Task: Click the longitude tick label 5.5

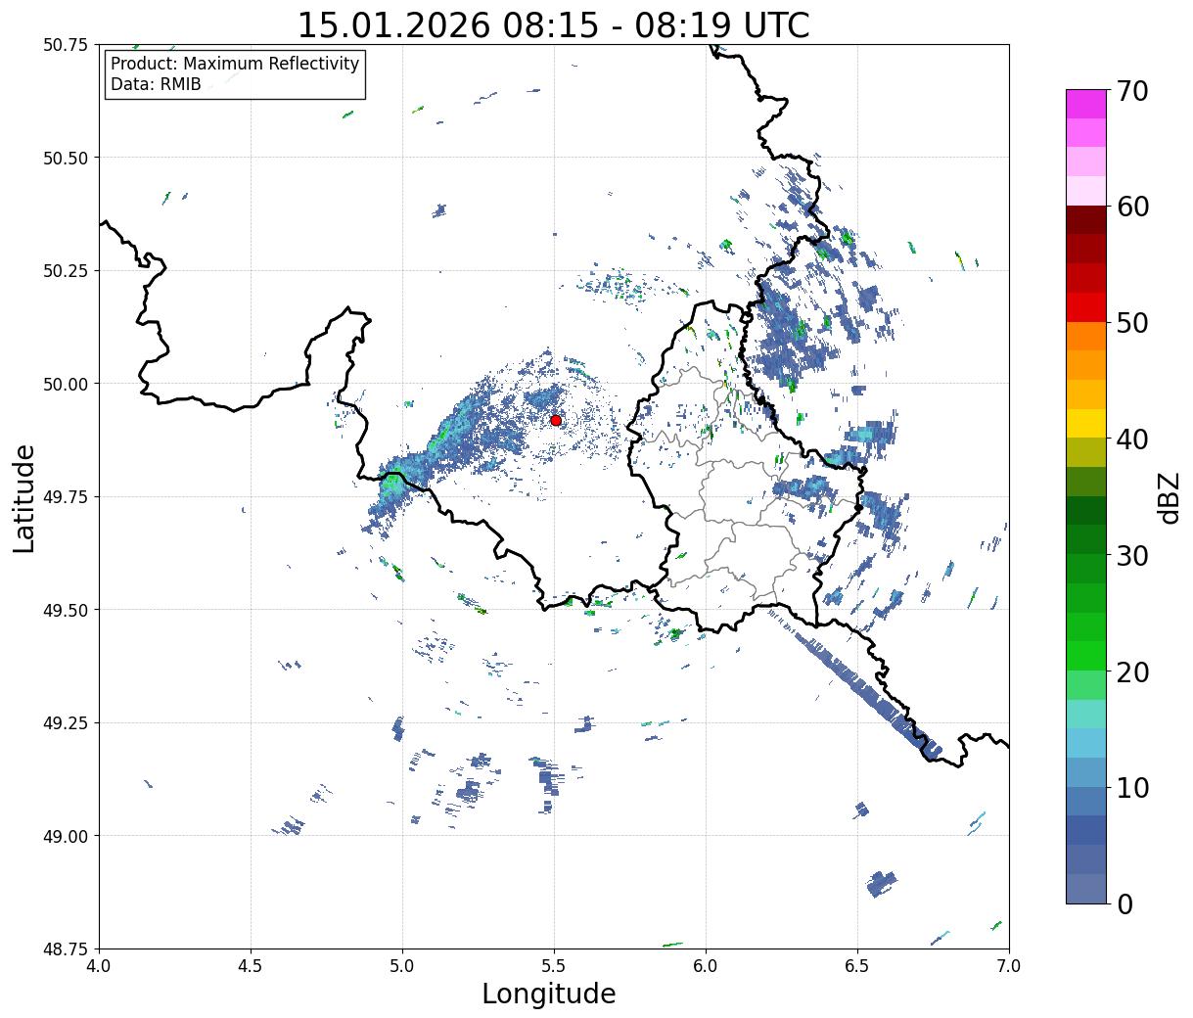Action: pos(554,965)
